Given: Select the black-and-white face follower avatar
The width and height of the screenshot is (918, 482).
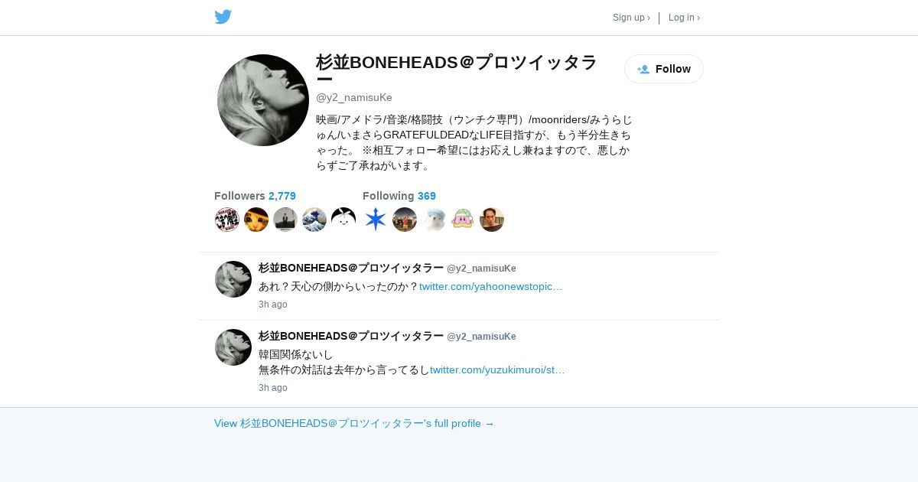Looking at the screenshot, I should click(343, 220).
